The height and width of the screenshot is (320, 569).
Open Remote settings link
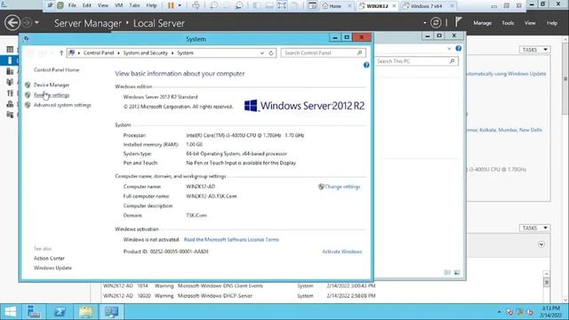(52, 95)
